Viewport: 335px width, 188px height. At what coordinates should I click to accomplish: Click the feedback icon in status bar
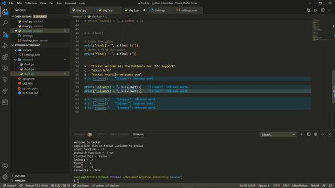pos(324,185)
